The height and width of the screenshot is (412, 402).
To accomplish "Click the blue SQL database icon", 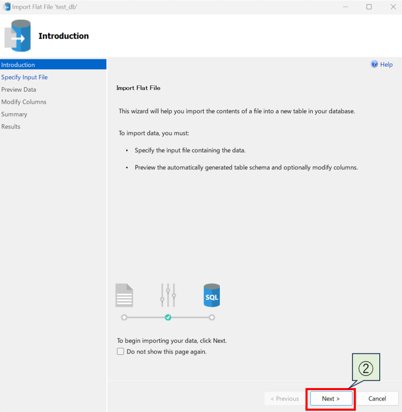I will [x=212, y=295].
